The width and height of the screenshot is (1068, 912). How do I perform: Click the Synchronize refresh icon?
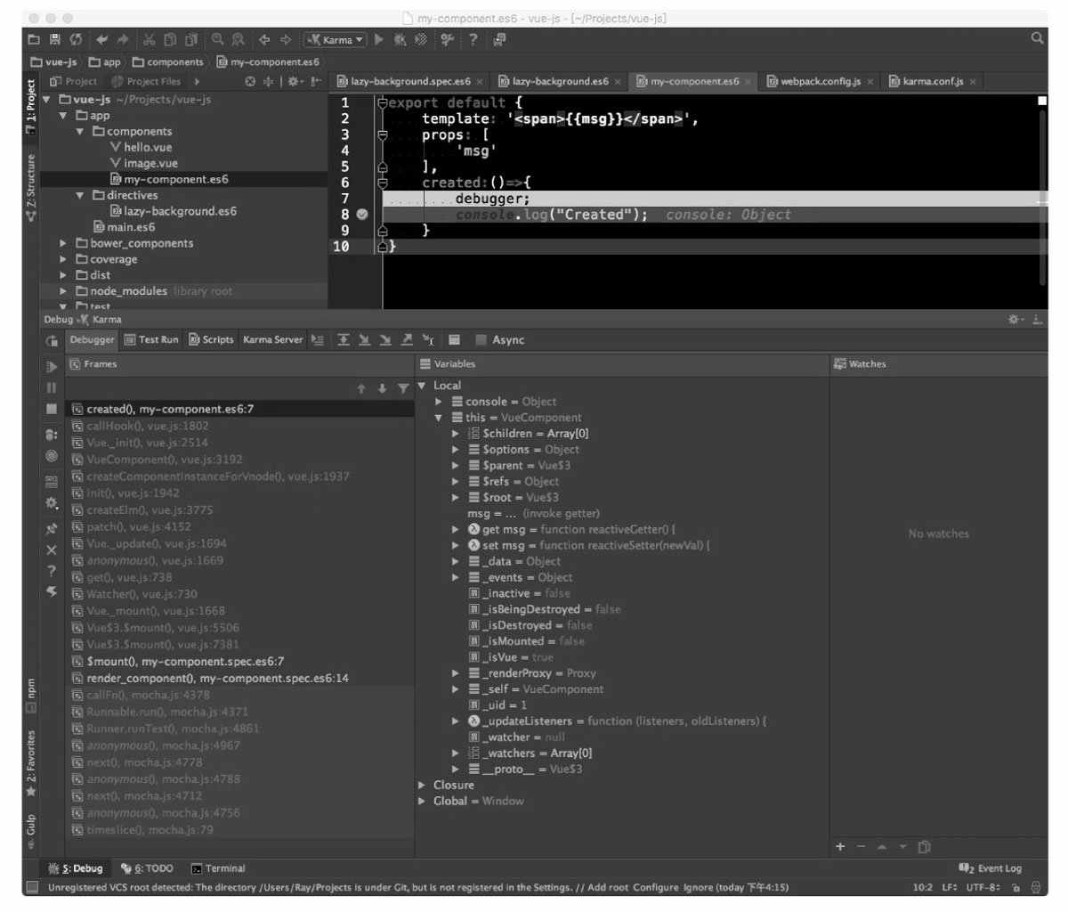(x=77, y=39)
